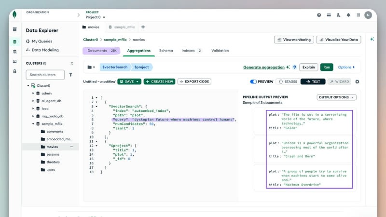Fold line 3 in the code editor

(x=96, y=107)
